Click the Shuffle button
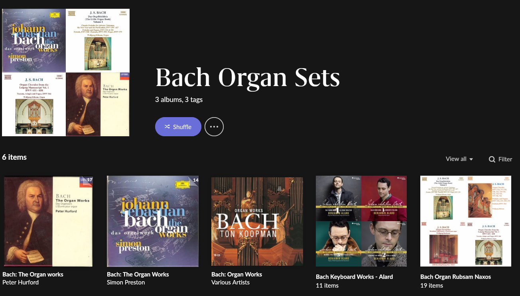 click(x=178, y=127)
